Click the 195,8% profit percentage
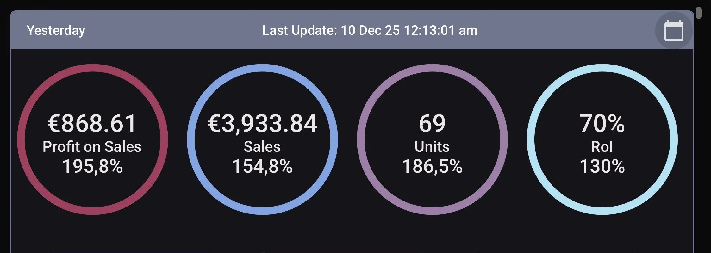The height and width of the screenshot is (253, 711). [92, 166]
